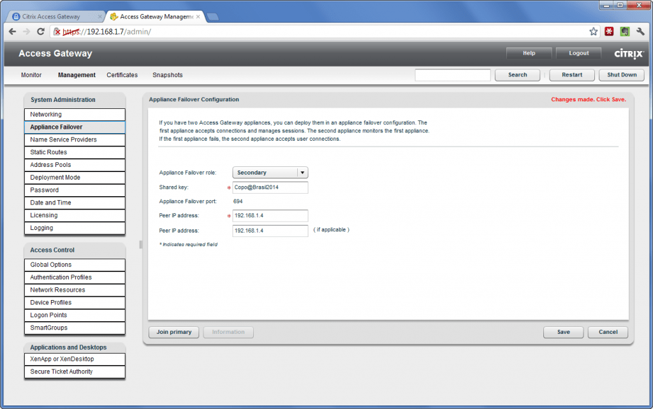Click the Save button
This screenshot has height=409, width=653.
click(564, 332)
